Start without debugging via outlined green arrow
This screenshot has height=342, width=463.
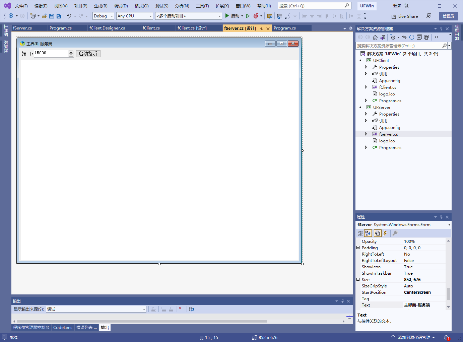(248, 16)
